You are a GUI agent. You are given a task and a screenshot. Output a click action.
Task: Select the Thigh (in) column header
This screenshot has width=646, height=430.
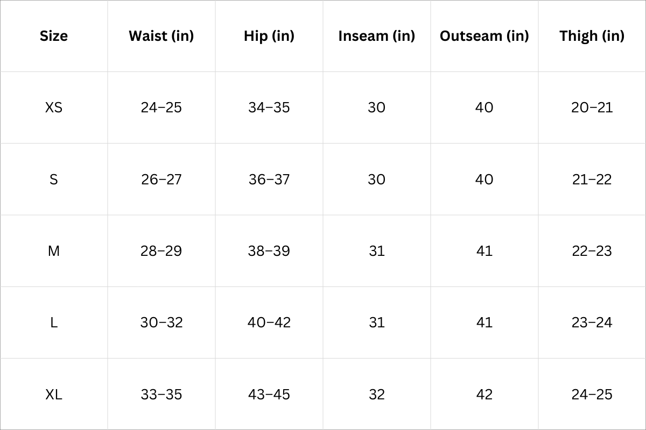click(x=592, y=36)
